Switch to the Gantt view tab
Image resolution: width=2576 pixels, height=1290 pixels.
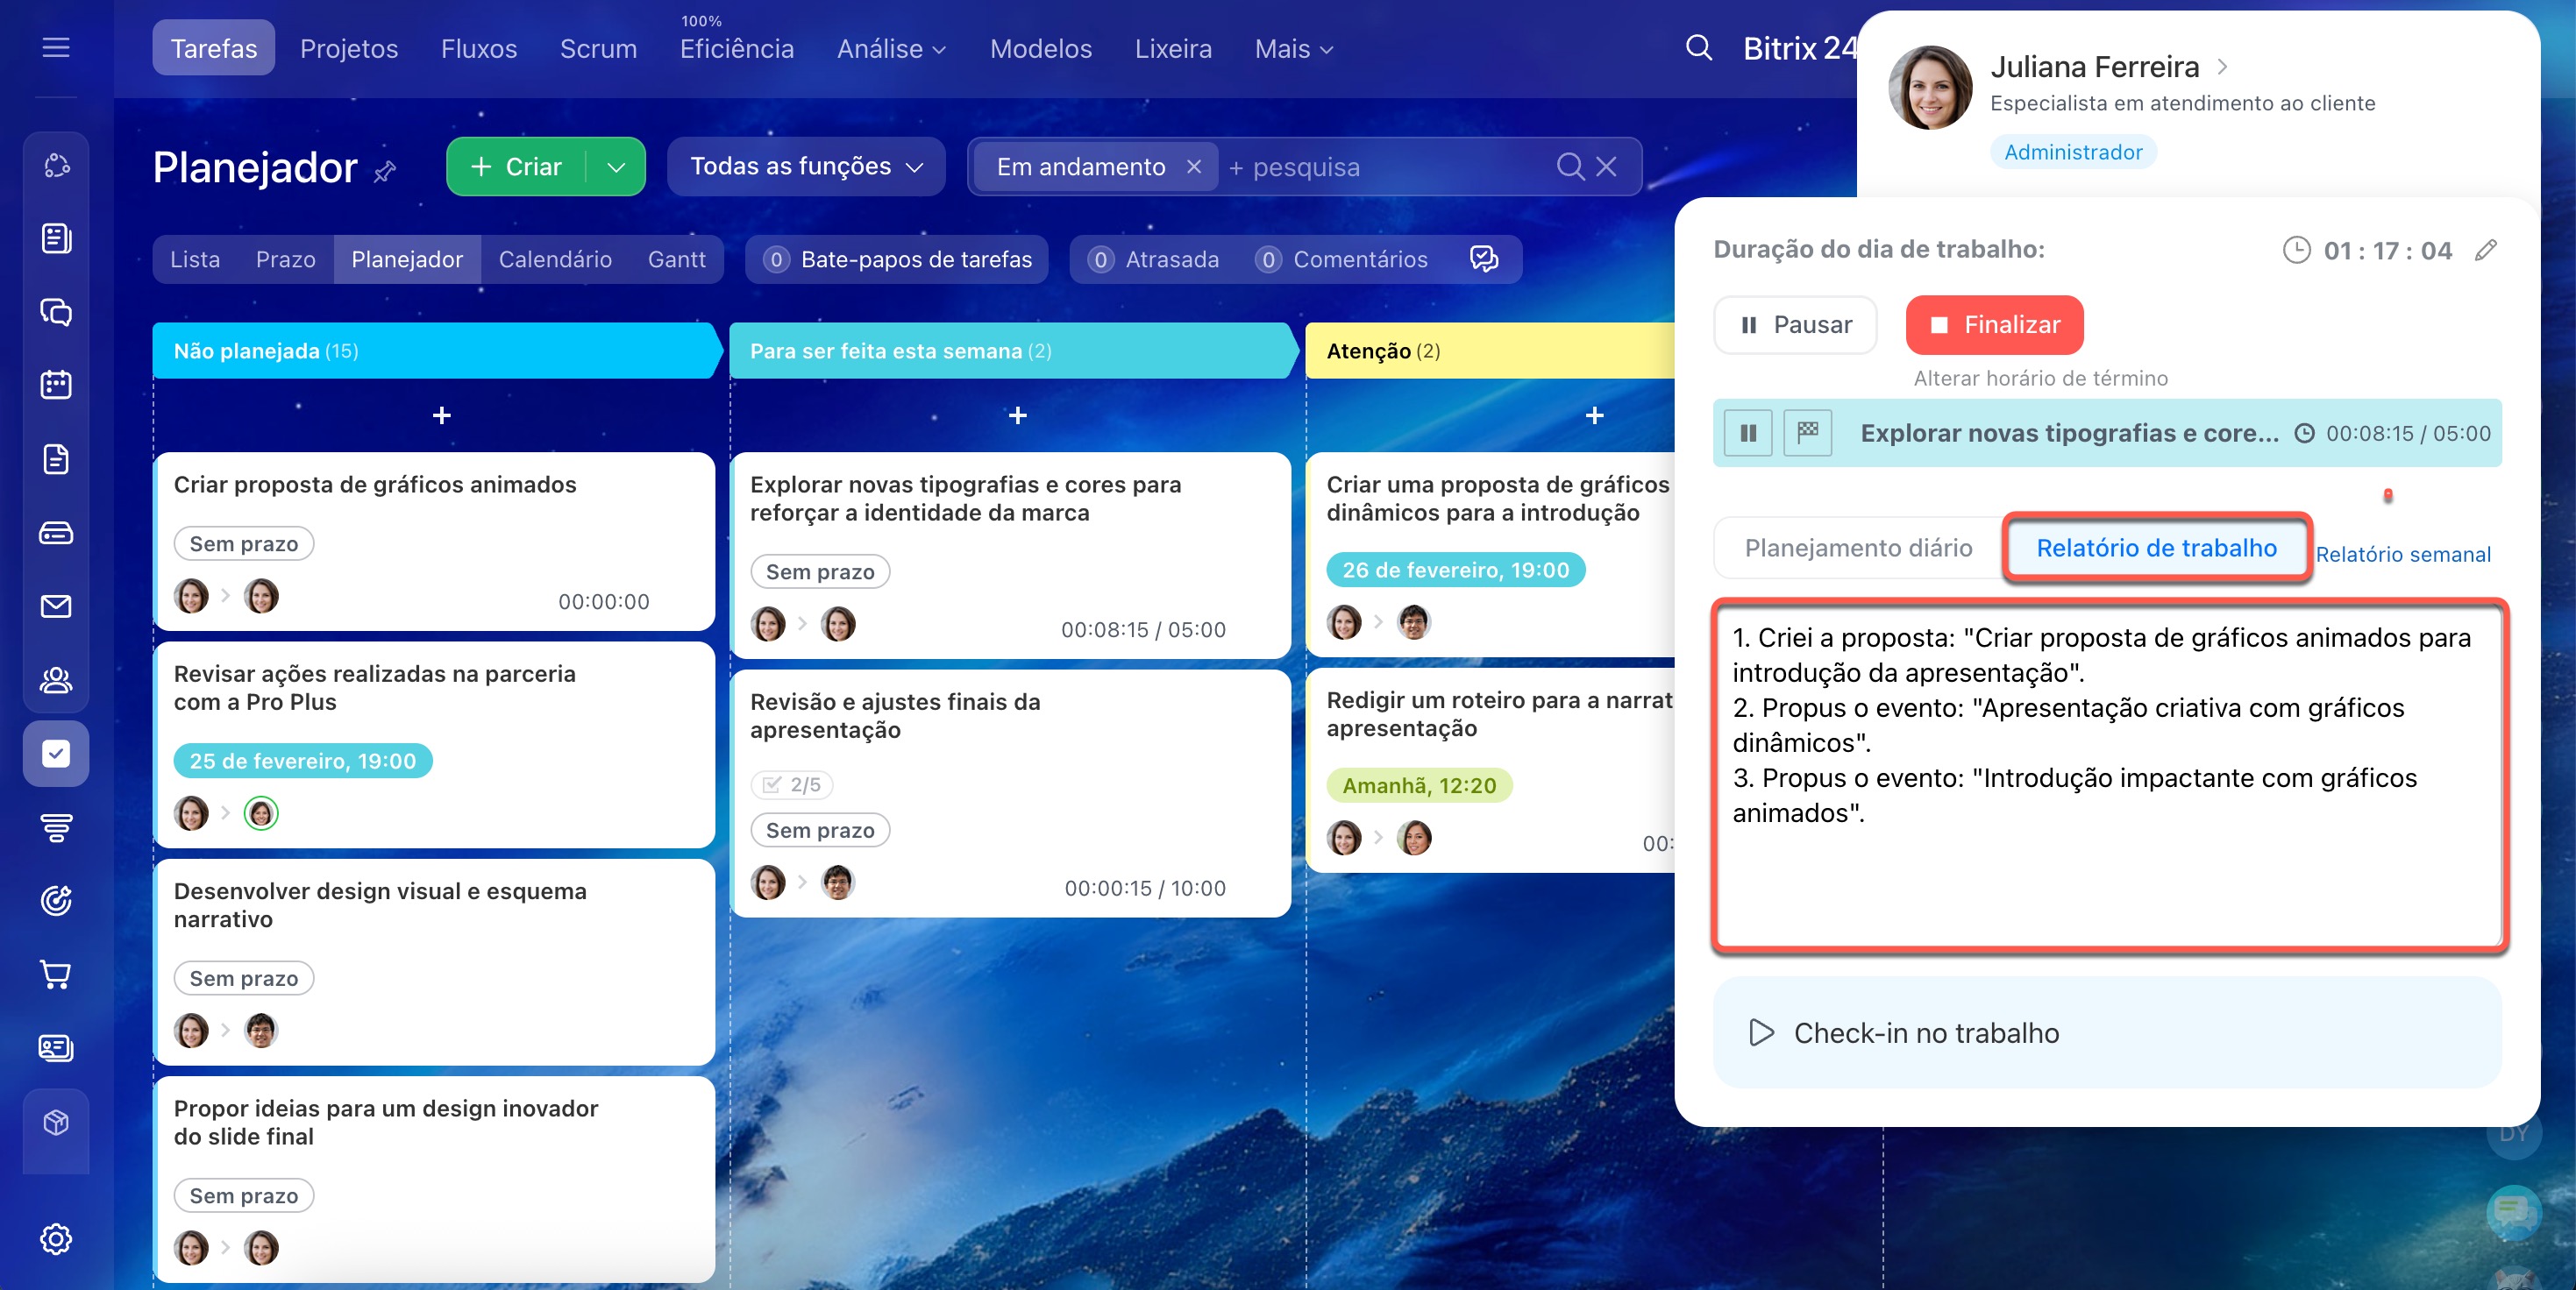point(676,259)
